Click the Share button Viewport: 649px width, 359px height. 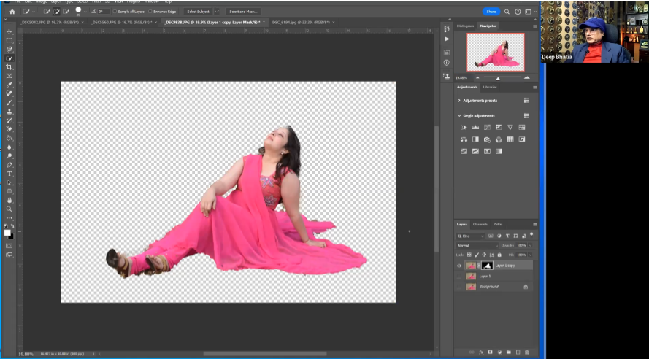(491, 12)
